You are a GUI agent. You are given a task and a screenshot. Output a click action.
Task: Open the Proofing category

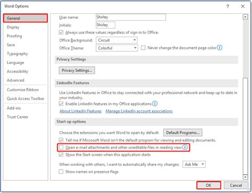coord(26,36)
